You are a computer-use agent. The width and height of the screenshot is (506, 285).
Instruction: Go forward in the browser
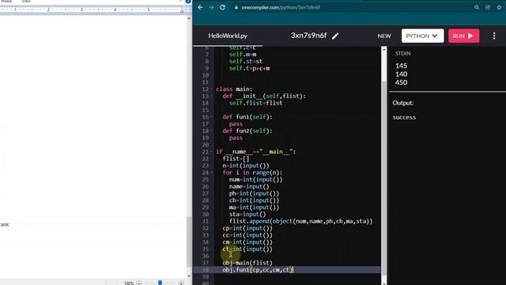(211, 7)
